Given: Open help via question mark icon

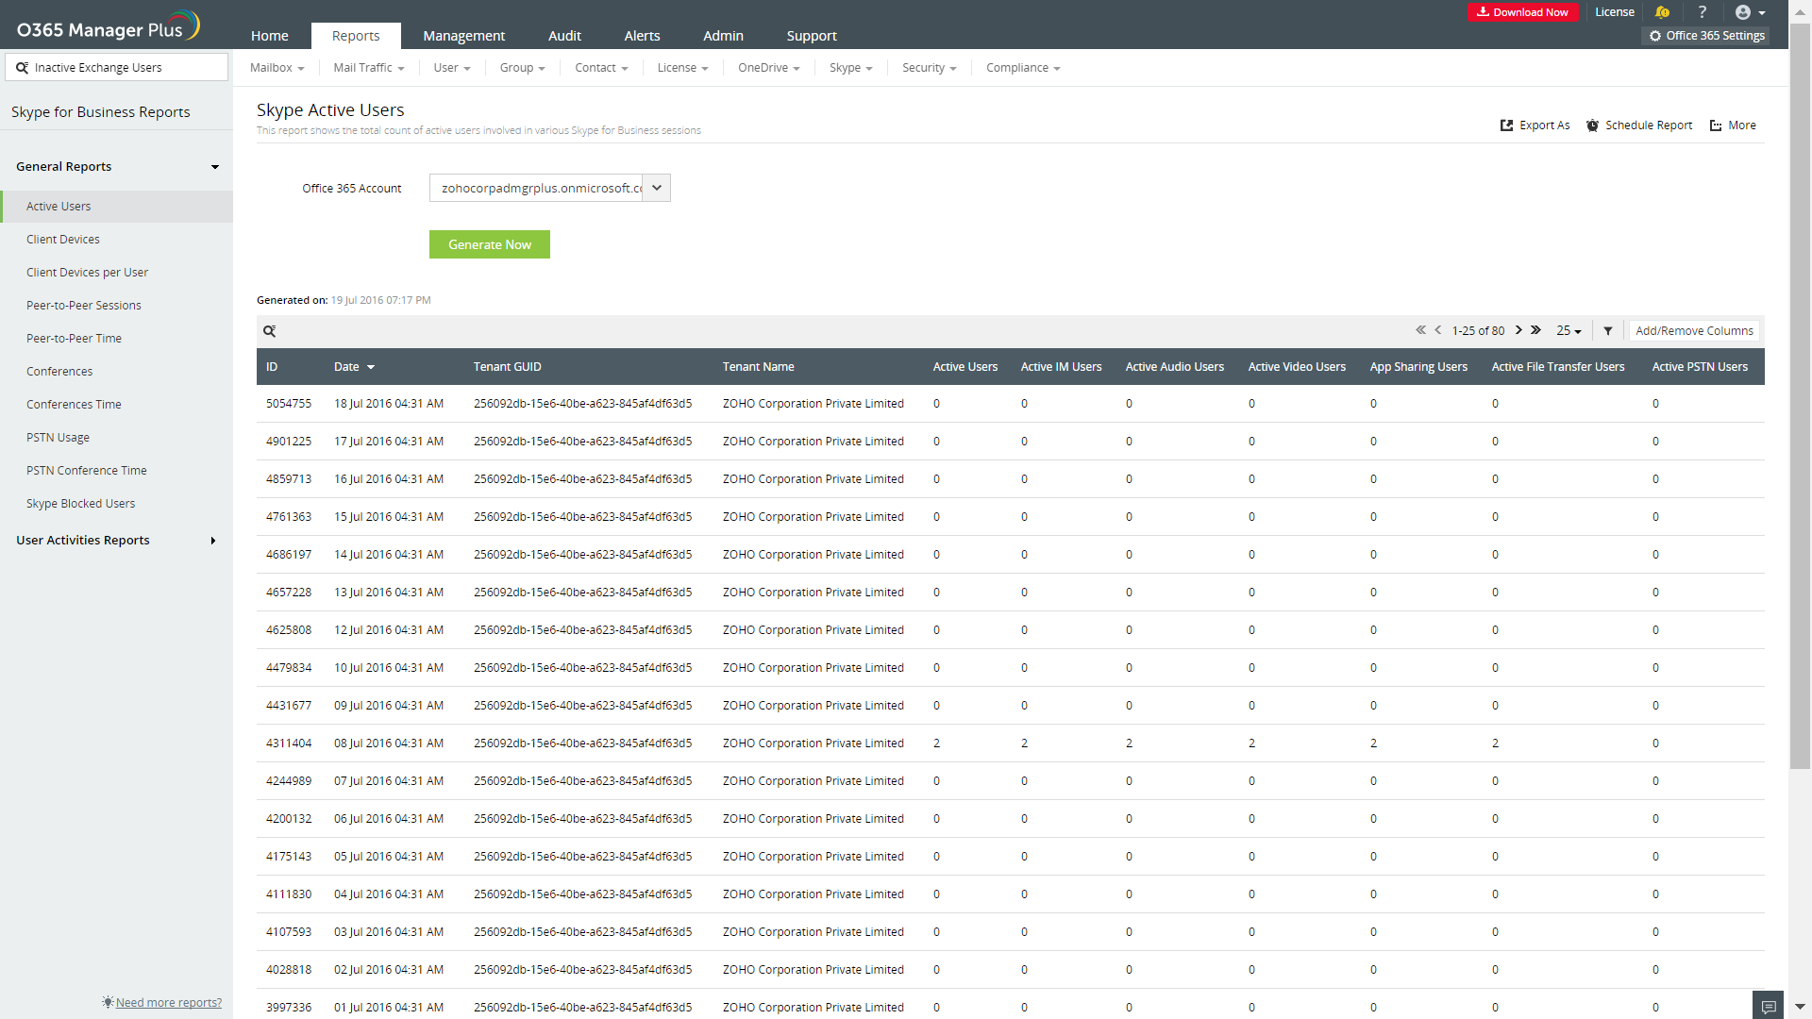Looking at the screenshot, I should pos(1703,12).
